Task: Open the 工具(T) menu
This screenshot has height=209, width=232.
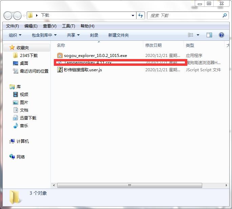Action: pos(68,26)
